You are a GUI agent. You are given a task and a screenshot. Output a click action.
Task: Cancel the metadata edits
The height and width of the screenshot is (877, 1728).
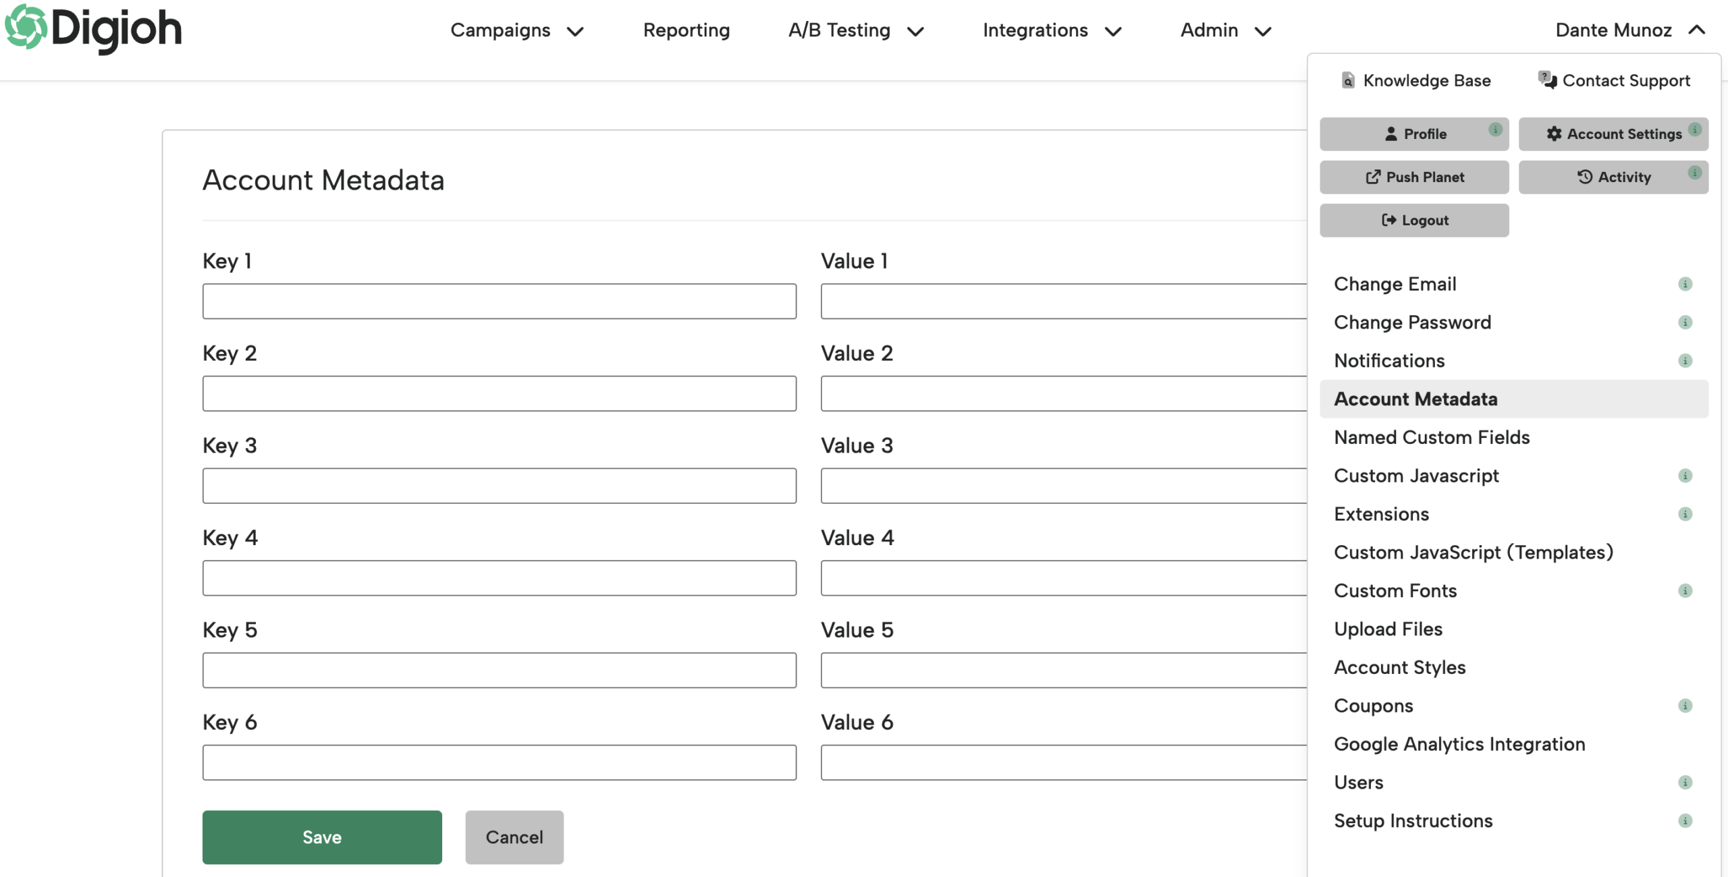(x=514, y=837)
